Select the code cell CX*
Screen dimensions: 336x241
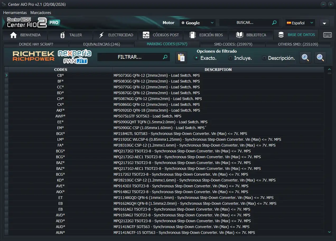click(x=60, y=104)
